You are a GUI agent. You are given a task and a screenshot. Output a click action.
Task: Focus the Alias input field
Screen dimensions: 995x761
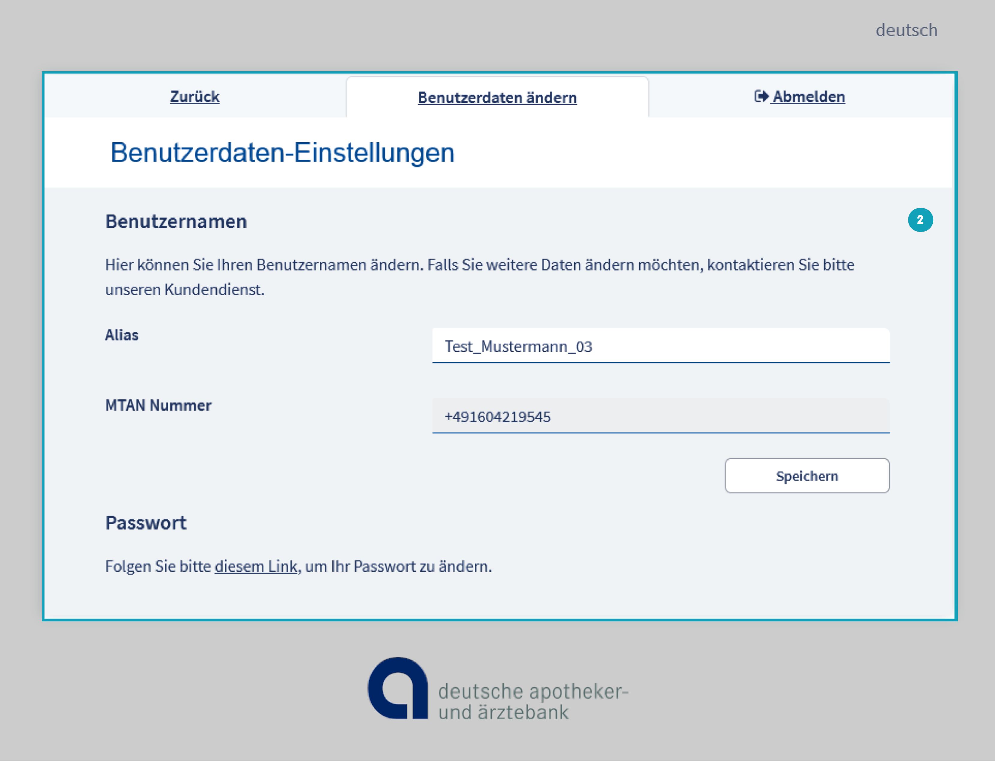click(x=661, y=346)
